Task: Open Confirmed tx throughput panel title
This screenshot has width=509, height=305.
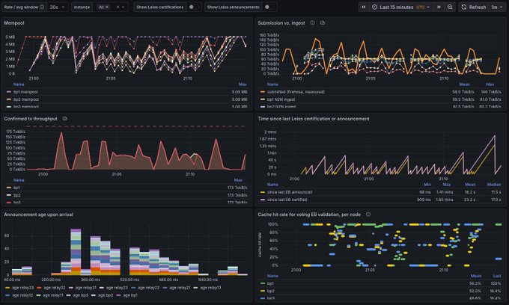Action: click(31, 119)
